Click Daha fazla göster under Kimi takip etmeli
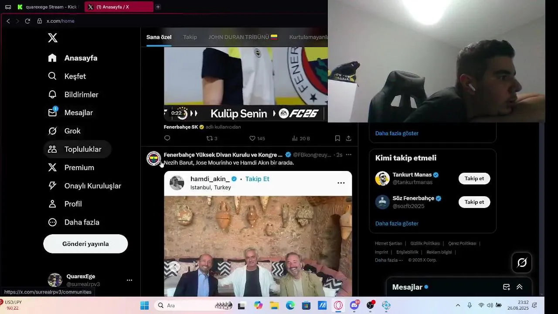 click(x=397, y=223)
